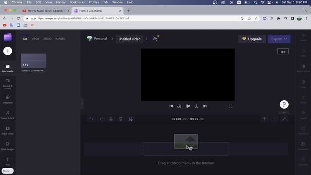Click the Upgrade button
Image resolution: width=311 pixels, height=175 pixels.
coord(252,39)
